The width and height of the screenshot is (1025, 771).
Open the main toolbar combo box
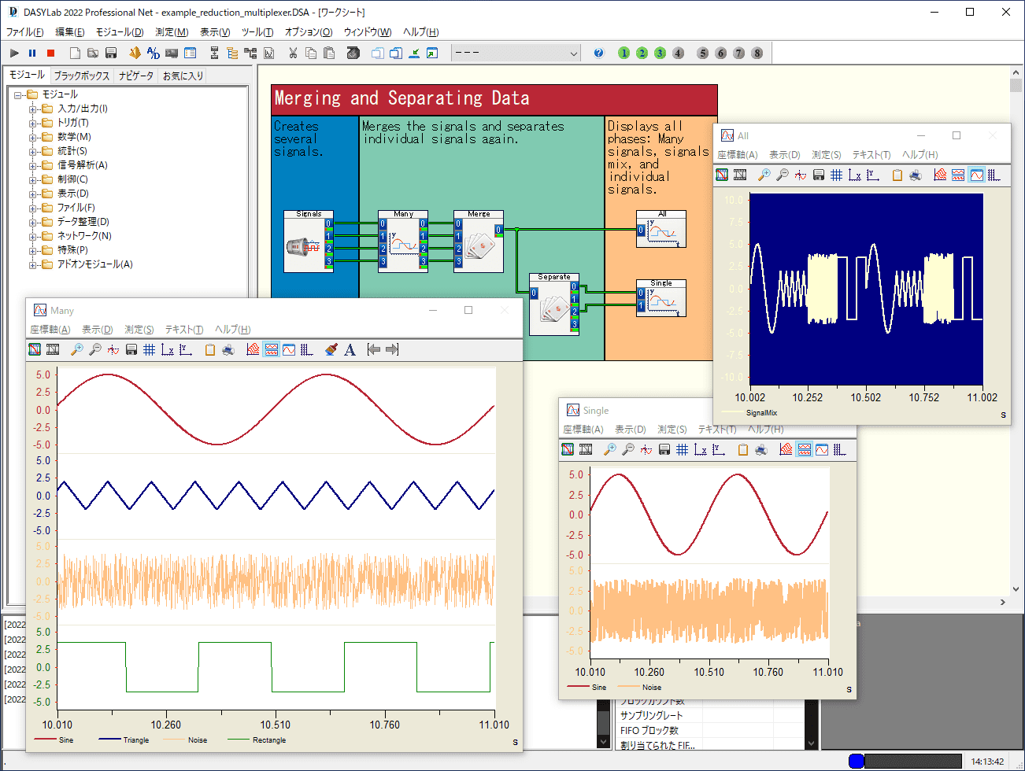click(x=516, y=53)
